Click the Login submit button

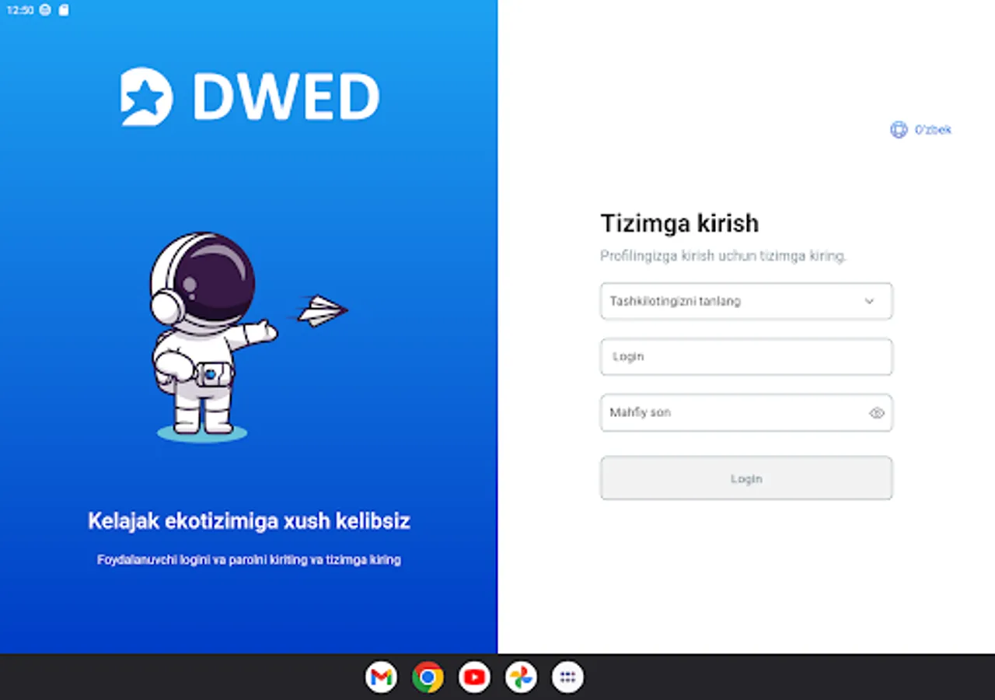pyautogui.click(x=746, y=478)
